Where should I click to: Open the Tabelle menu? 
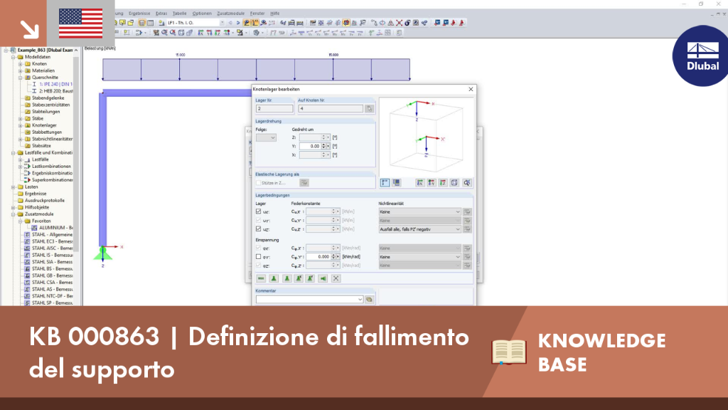(x=179, y=14)
